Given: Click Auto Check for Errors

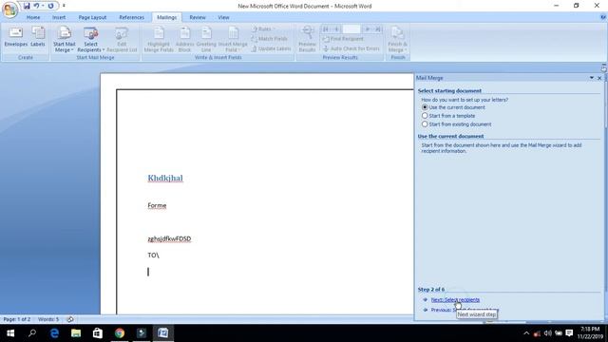Looking at the screenshot, I should 351,48.
